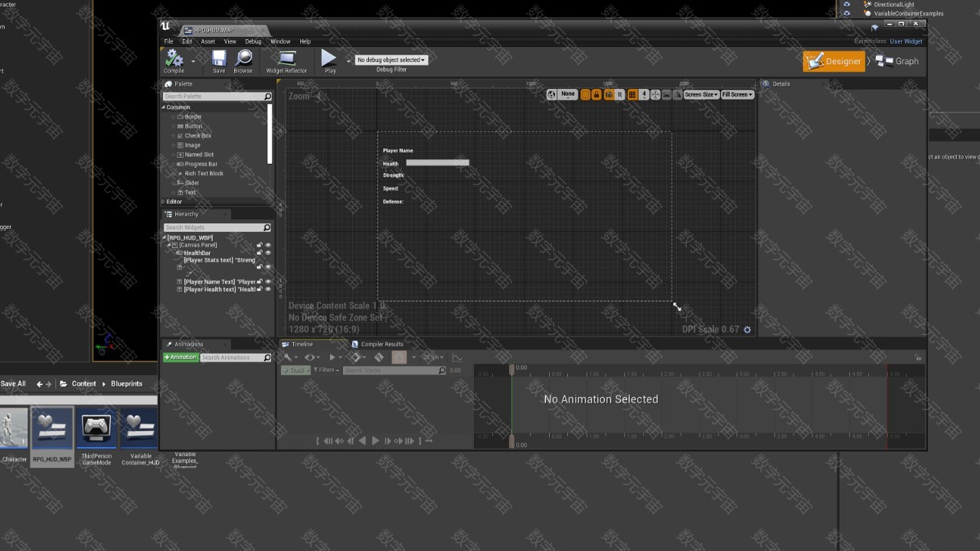The image size is (980, 551).
Task: Open the sequencer view options eye icon
Action: 312,357
